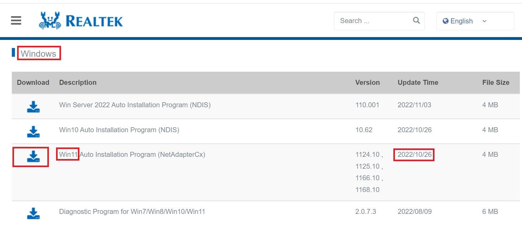The image size is (522, 227).
Task: Download Win11 Auto Installation Program driver
Action: point(33,156)
